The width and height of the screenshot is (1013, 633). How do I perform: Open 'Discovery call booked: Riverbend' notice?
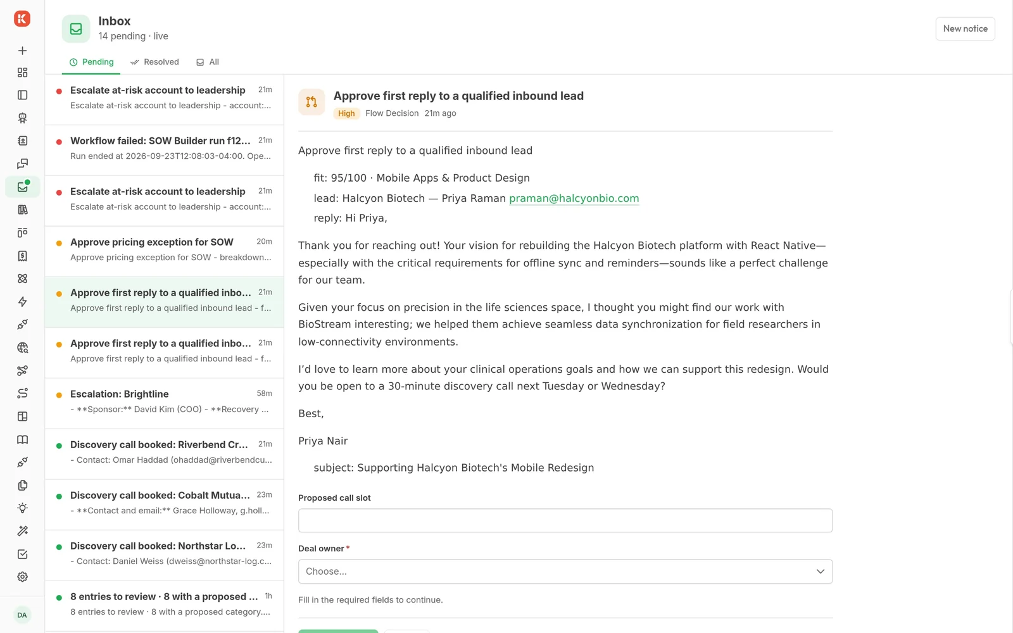click(x=165, y=454)
